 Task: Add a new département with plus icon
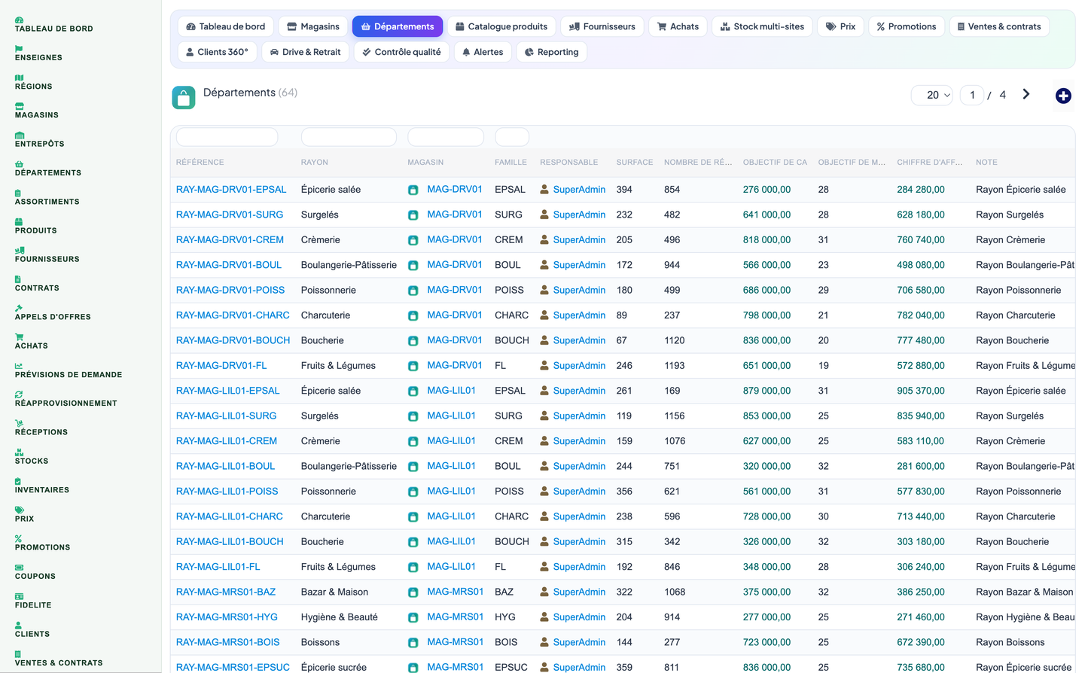click(1063, 96)
